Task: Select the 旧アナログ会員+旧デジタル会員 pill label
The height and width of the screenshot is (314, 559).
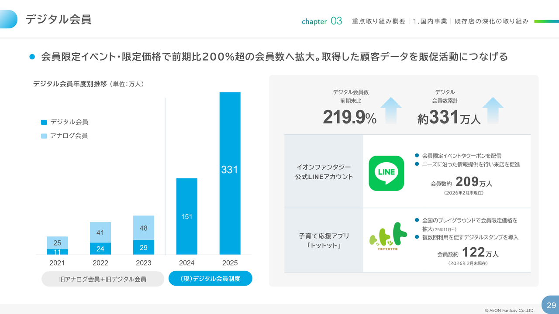Action: click(x=103, y=279)
